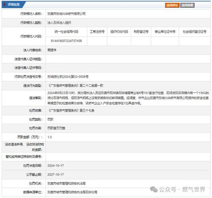
Task: Click 东莞市城市管理和综合执法局 in 处罚机关 row
Action: click(x=66, y=183)
